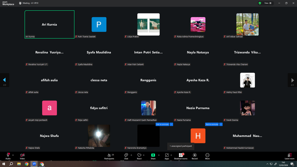
Task: Click the 1 unassigned participant tooltip
Action: [181, 146]
